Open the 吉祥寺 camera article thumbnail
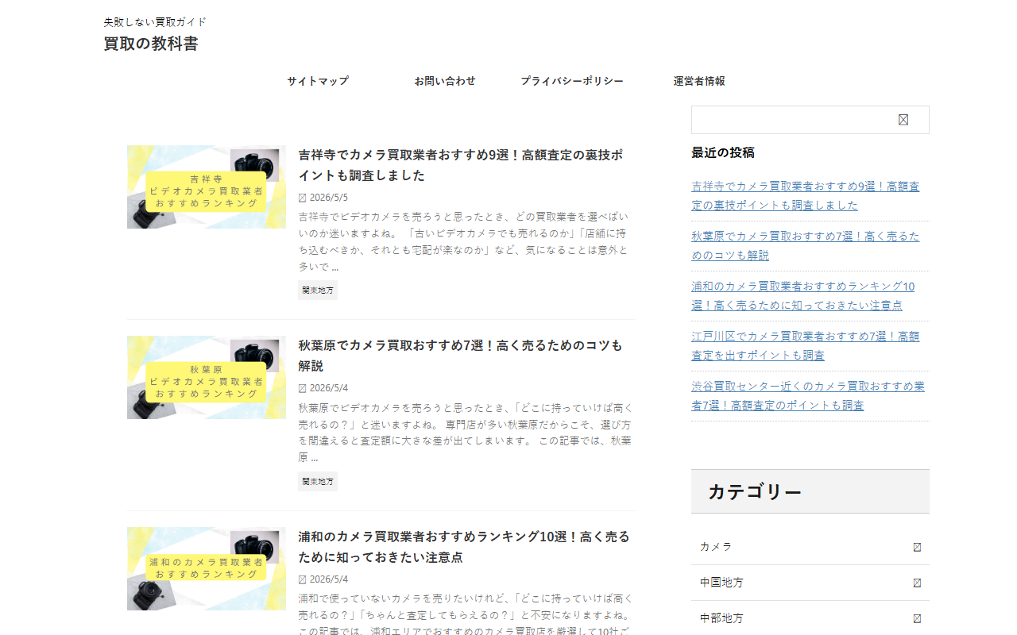Image resolution: width=1017 pixels, height=635 pixels. point(207,187)
